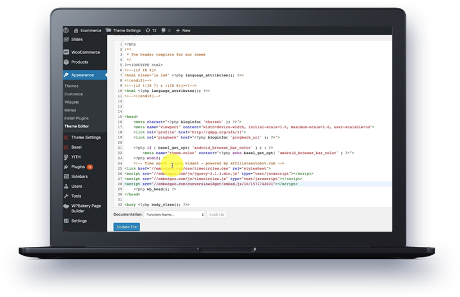This screenshot has height=297, width=460.
Task: Open Themes submenu item
Action: [71, 86]
